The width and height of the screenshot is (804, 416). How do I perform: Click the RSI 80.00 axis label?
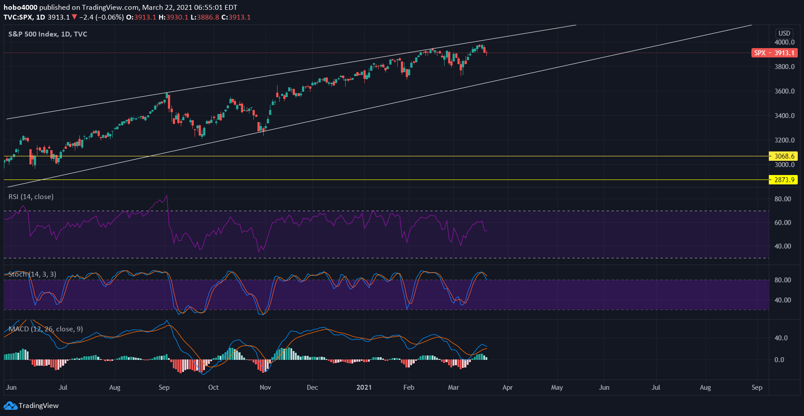point(783,199)
